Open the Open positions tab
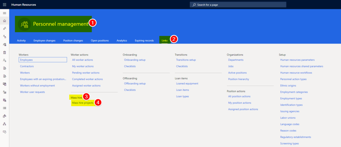 100,41
